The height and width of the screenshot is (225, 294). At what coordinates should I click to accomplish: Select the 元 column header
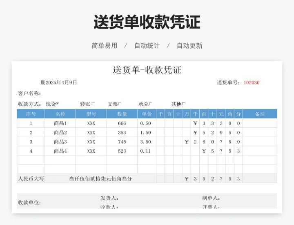click(x=221, y=114)
